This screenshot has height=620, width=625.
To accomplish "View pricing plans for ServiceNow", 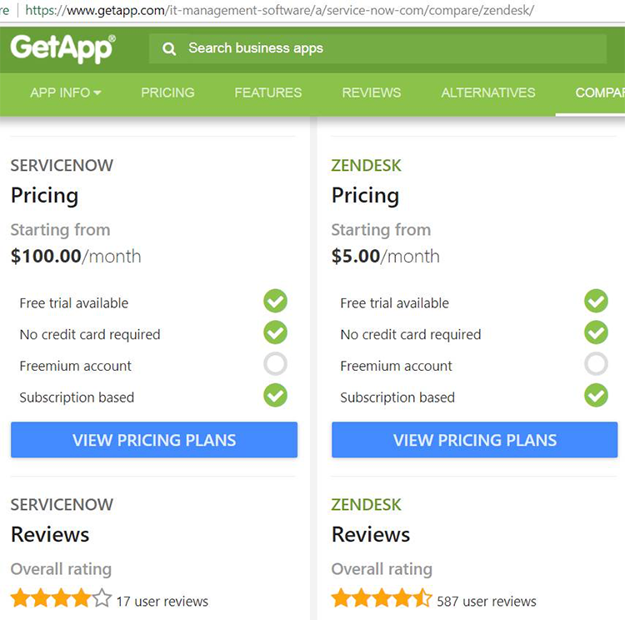I will click(154, 440).
